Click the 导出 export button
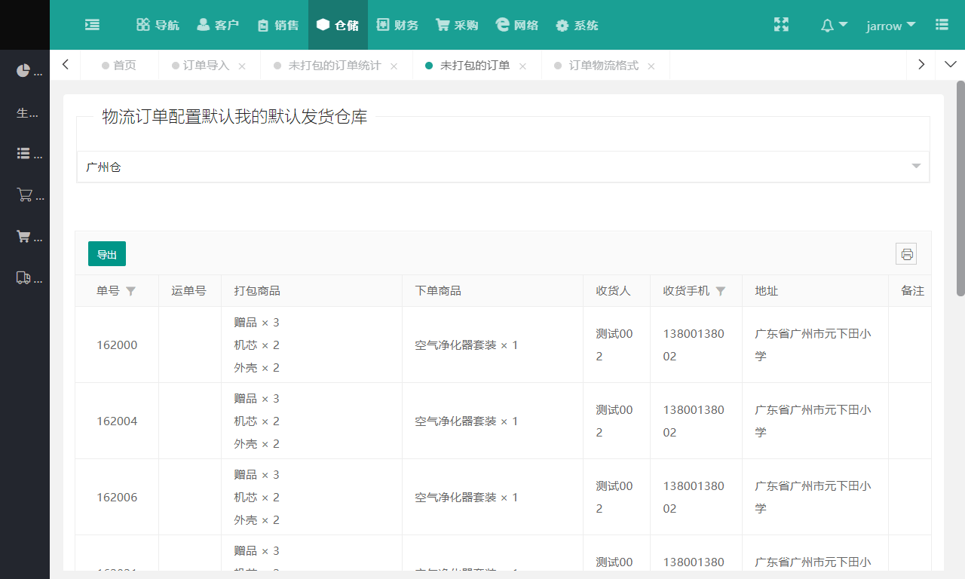Viewport: 965px width, 579px height. coord(106,254)
